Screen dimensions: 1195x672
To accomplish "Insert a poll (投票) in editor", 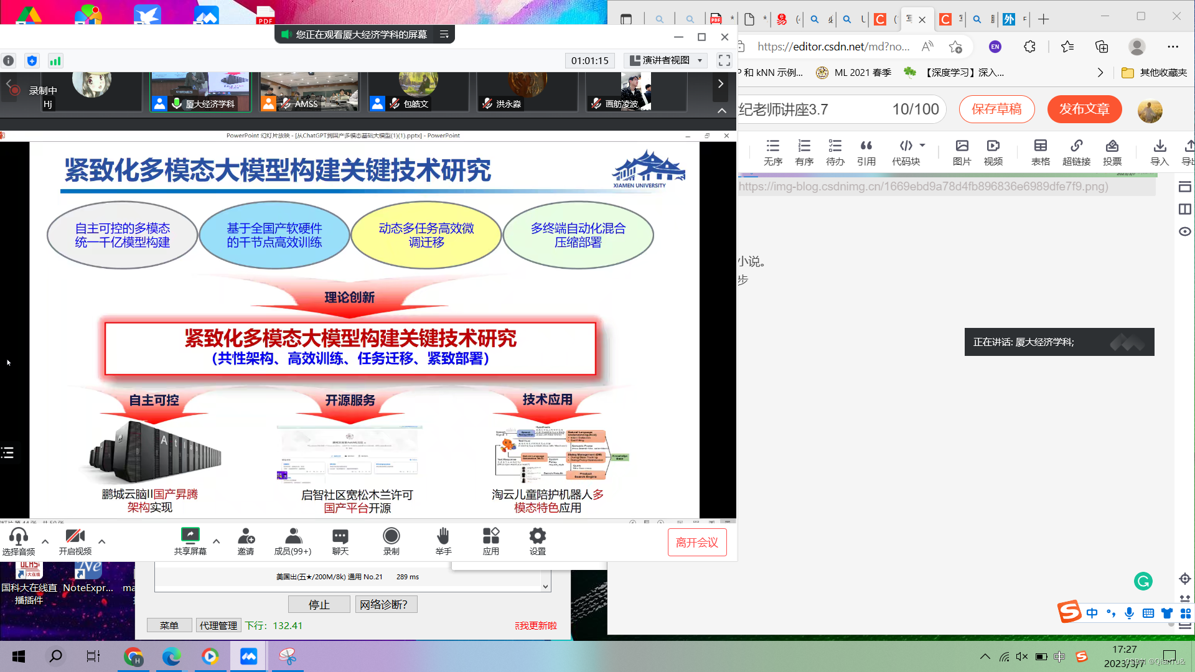I will [1112, 152].
